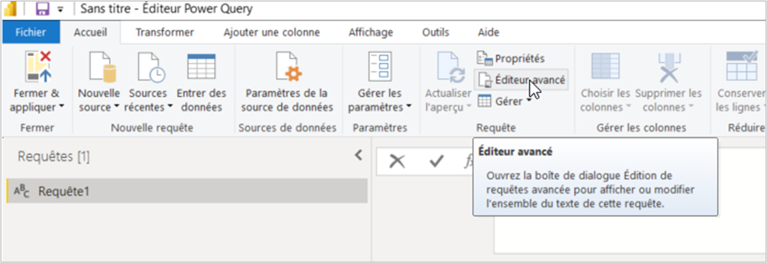
Task: Select Requête1 in the queries list
Action: click(187, 191)
